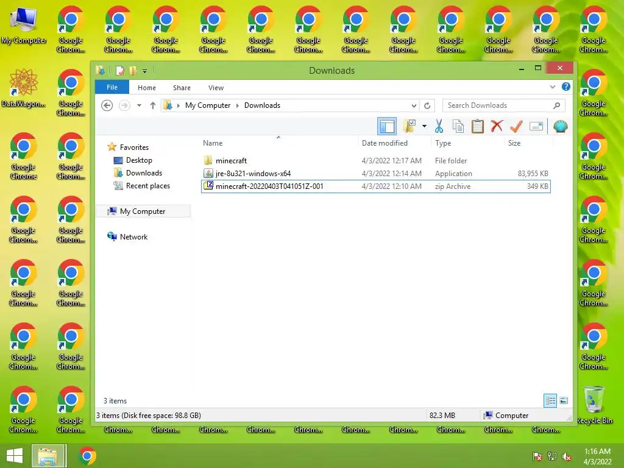Viewport: 624px width, 468px height.
Task: Select Recent places in navigation pane
Action: pos(147,185)
